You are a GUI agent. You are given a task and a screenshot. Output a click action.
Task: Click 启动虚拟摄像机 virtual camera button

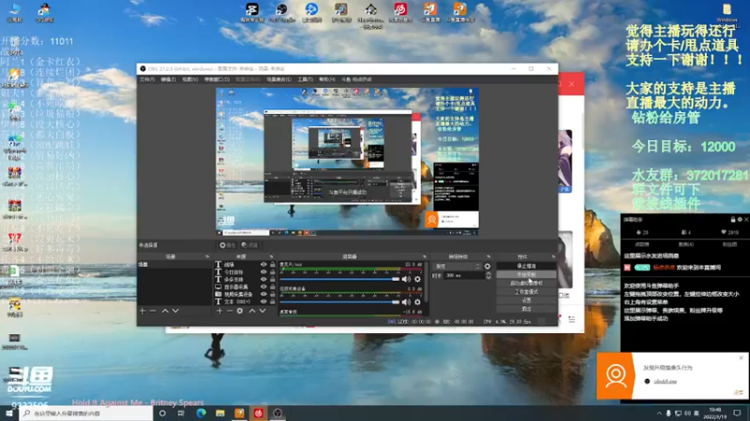pos(526,283)
